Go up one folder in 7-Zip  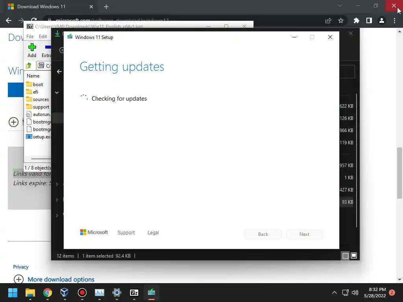[29, 66]
